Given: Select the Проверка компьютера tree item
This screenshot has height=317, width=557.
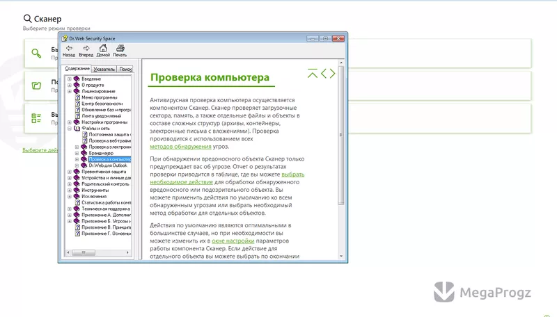Looking at the screenshot, I should 110,159.
